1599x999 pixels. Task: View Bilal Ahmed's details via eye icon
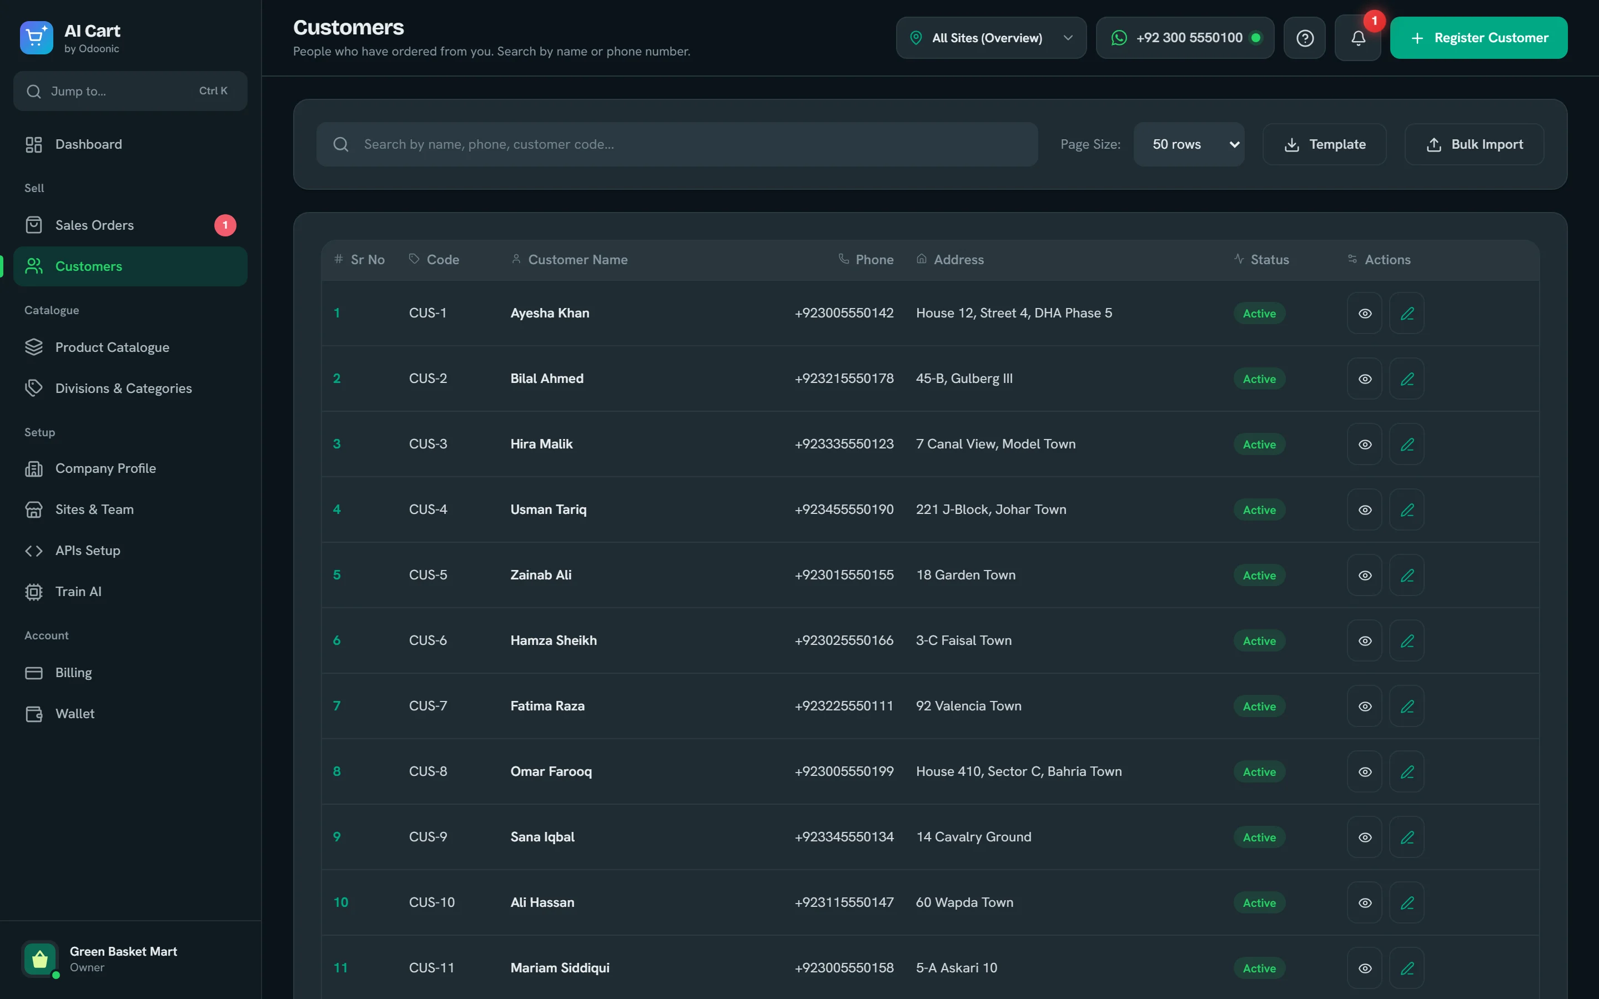1365,379
